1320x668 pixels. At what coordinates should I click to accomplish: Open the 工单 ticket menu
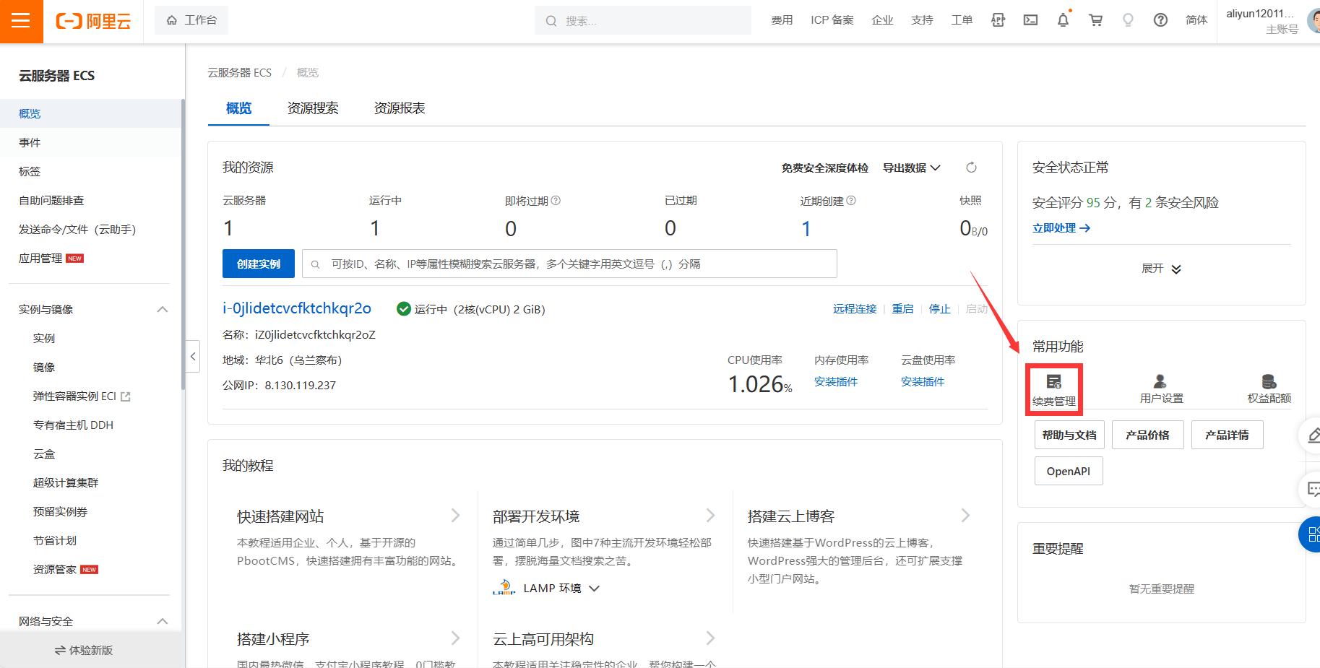(962, 20)
